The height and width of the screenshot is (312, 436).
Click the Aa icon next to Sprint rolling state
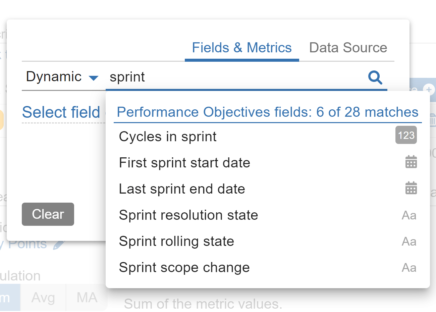click(x=409, y=241)
